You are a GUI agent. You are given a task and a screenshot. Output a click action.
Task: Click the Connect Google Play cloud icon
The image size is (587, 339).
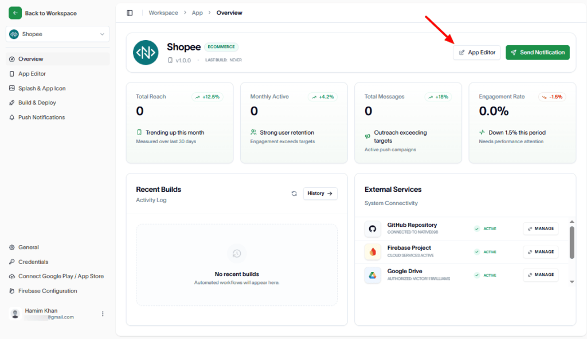pos(12,276)
